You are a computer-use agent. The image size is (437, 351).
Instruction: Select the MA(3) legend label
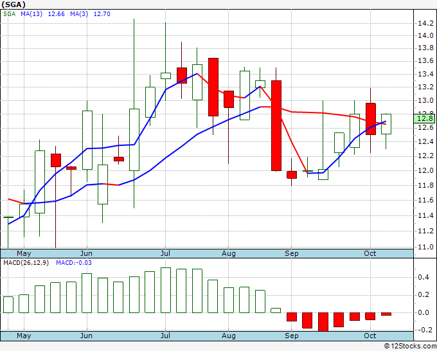coord(79,14)
